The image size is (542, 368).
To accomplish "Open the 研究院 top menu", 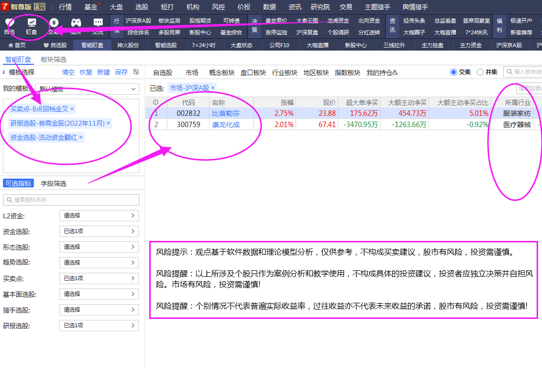I will point(320,7).
